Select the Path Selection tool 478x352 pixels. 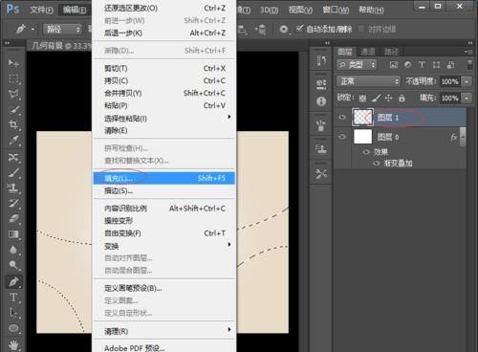tap(13, 313)
